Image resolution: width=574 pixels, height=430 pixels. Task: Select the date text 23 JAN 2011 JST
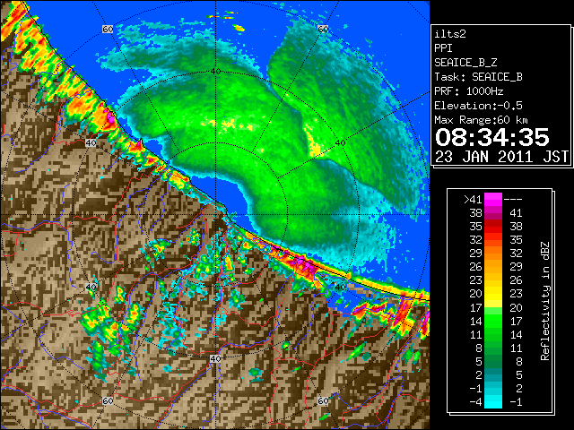click(x=501, y=157)
